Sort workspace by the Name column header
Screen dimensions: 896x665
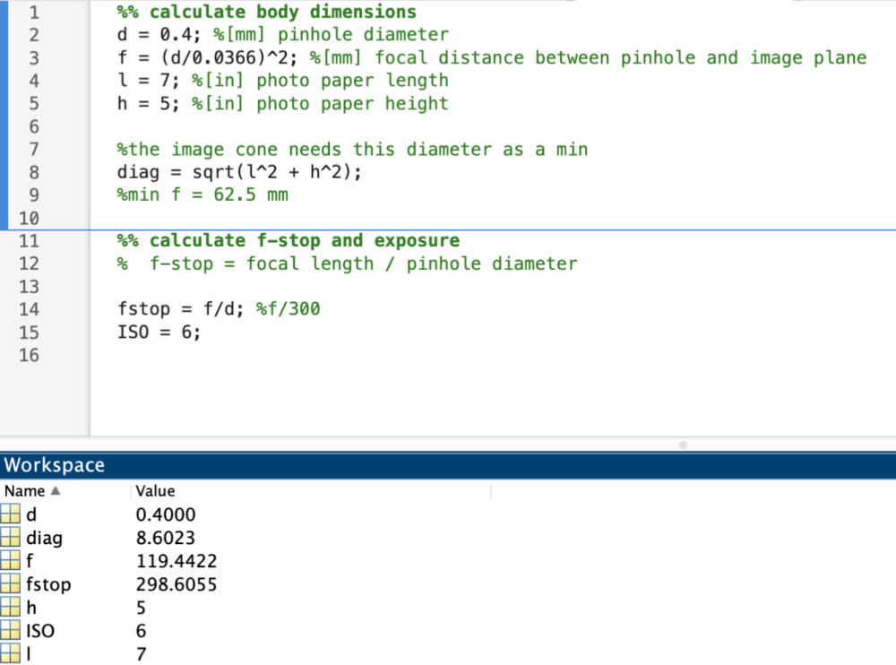pyautogui.click(x=25, y=491)
